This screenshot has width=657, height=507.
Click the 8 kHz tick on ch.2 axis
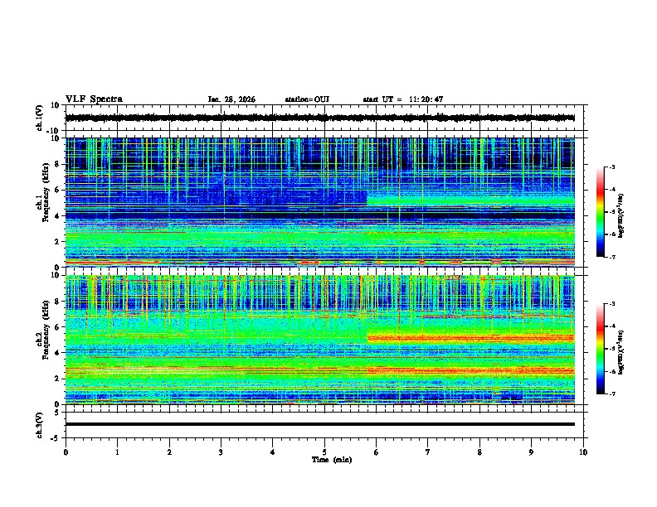click(x=57, y=302)
